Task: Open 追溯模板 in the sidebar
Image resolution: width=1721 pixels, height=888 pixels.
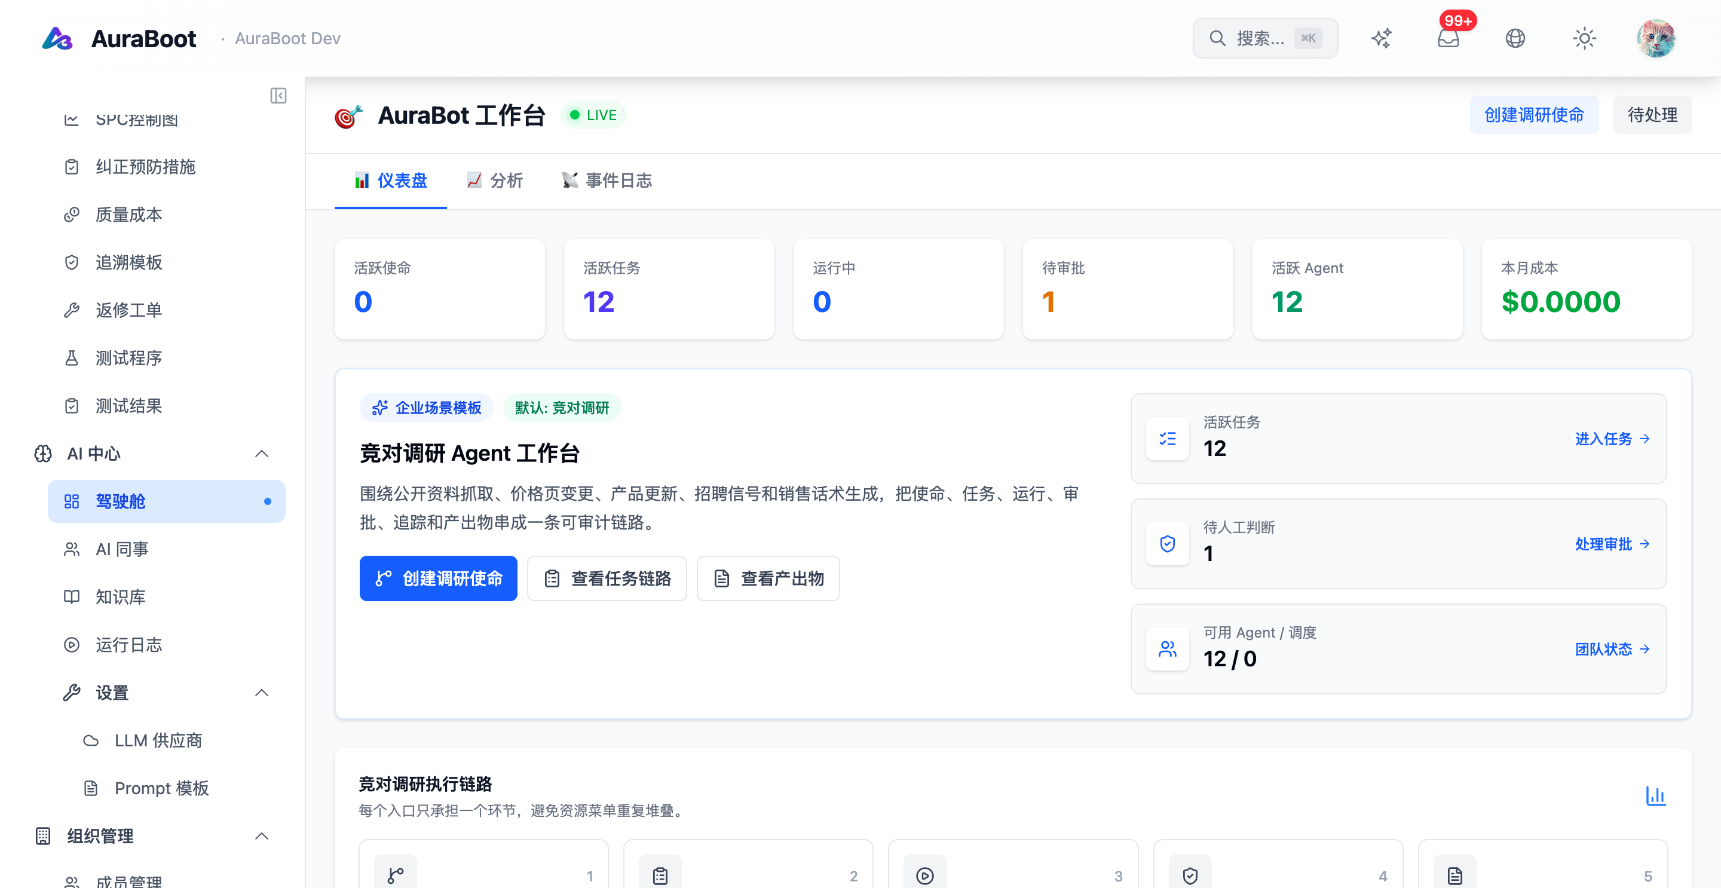Action: pos(167,262)
